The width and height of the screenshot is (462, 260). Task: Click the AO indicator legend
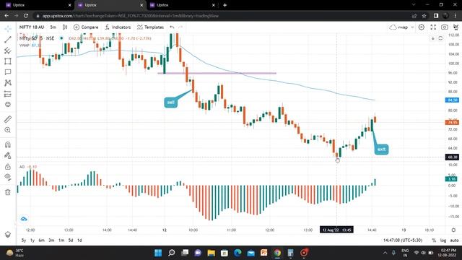(22, 167)
